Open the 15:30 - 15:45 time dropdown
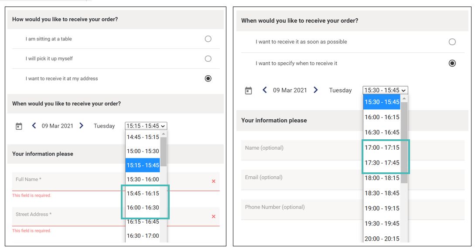 [385, 90]
